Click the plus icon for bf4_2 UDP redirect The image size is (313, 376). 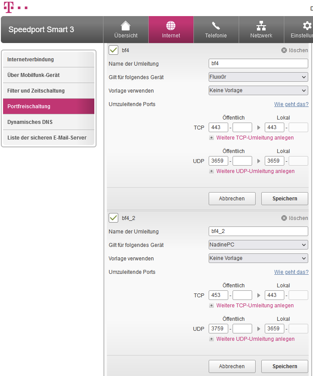pos(211,339)
